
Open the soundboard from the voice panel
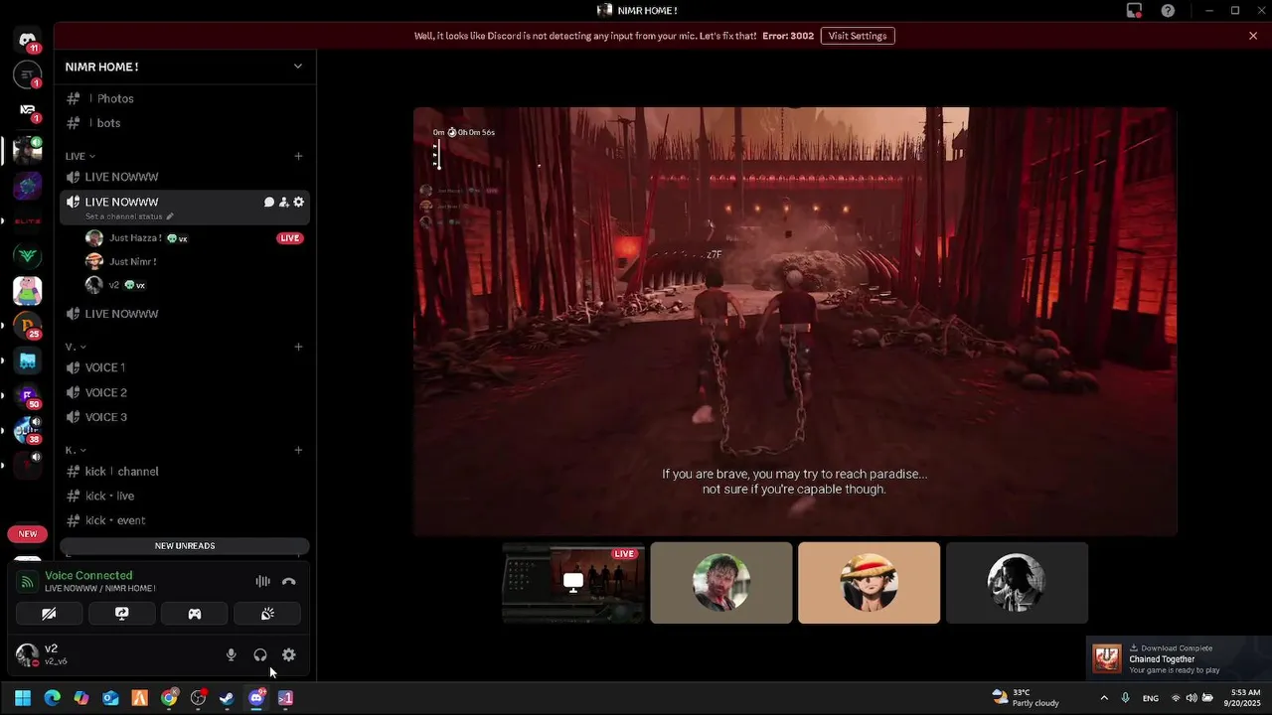pyautogui.click(x=267, y=614)
